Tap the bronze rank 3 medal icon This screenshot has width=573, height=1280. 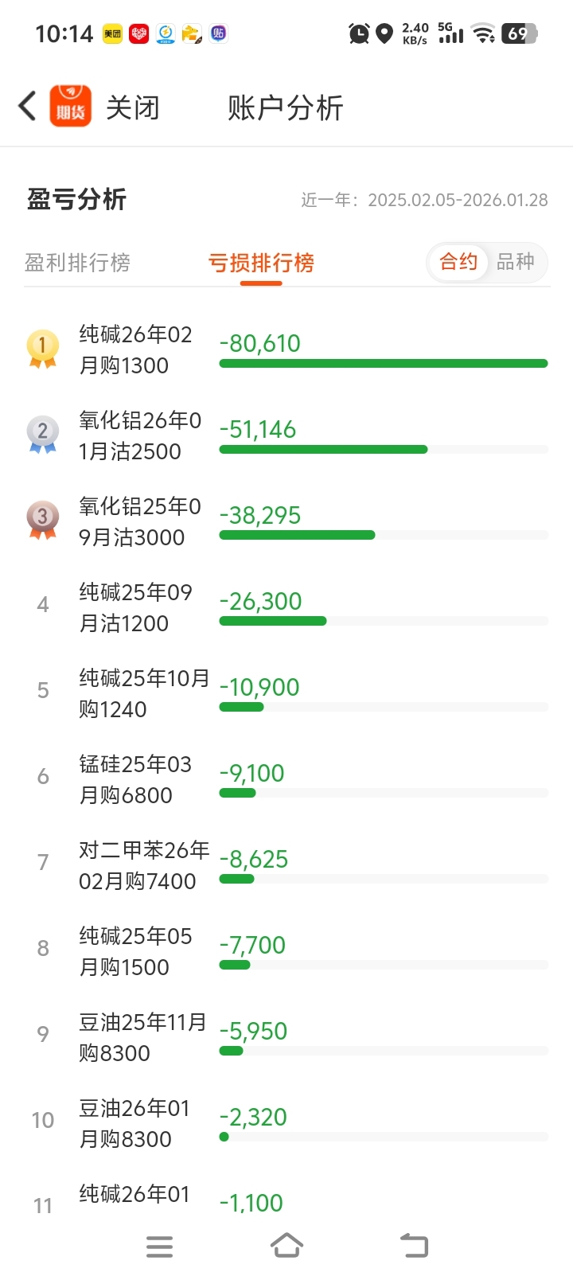tap(42, 521)
